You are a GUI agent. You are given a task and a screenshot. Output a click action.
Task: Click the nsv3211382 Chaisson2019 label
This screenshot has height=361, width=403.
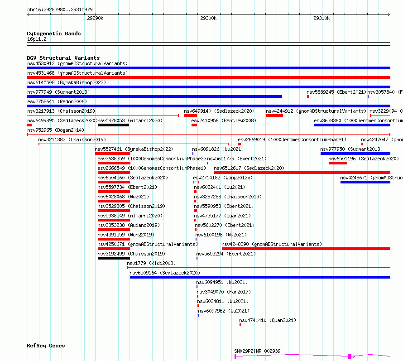click(x=72, y=140)
